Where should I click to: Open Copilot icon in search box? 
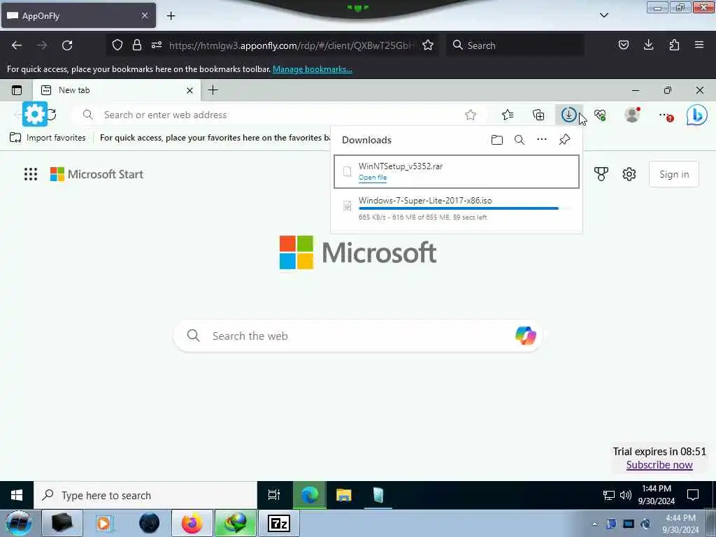(526, 336)
